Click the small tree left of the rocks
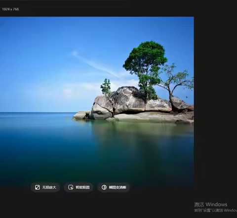 (x=106, y=87)
